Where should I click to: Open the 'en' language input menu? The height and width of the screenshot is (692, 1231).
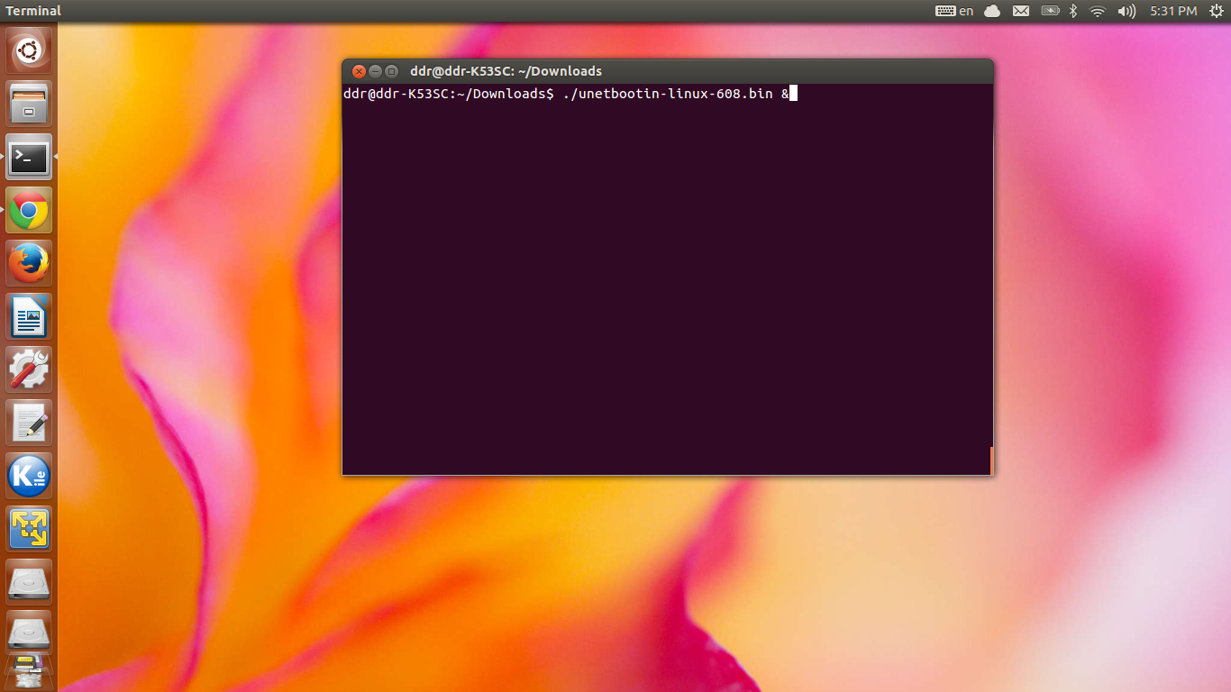tap(965, 11)
